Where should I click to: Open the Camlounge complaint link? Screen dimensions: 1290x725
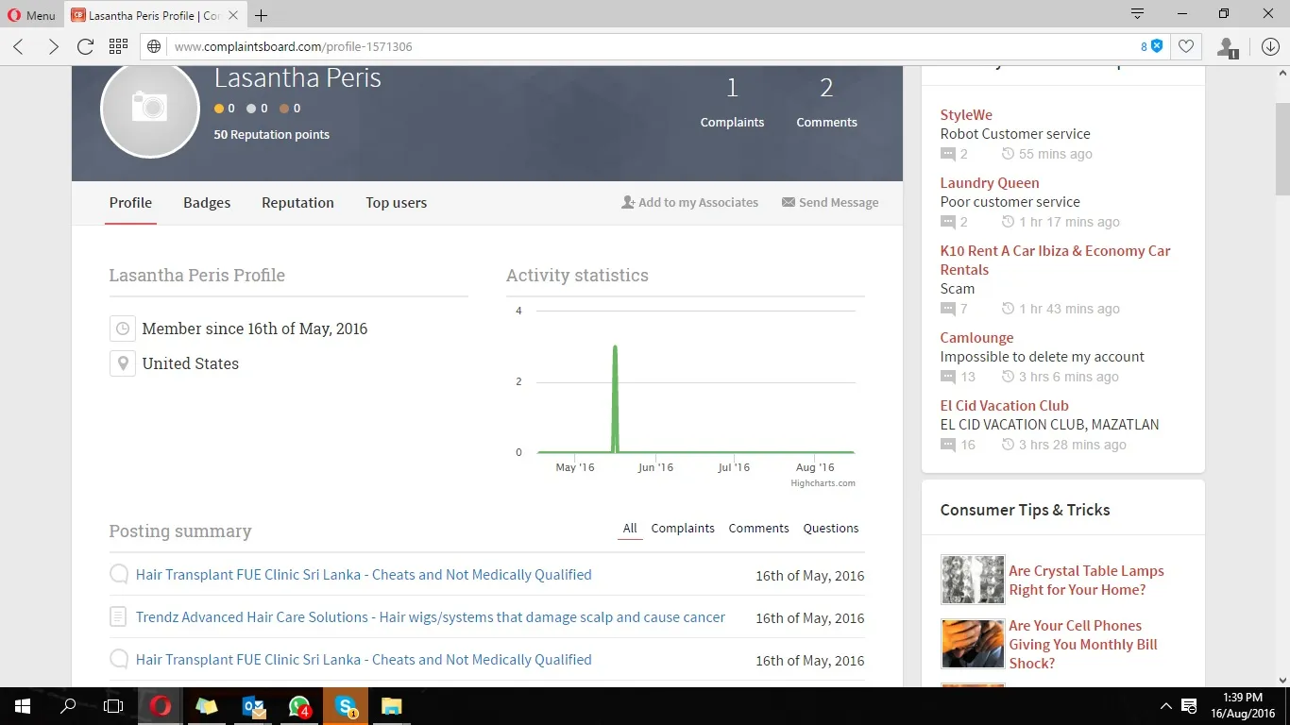[x=976, y=338]
